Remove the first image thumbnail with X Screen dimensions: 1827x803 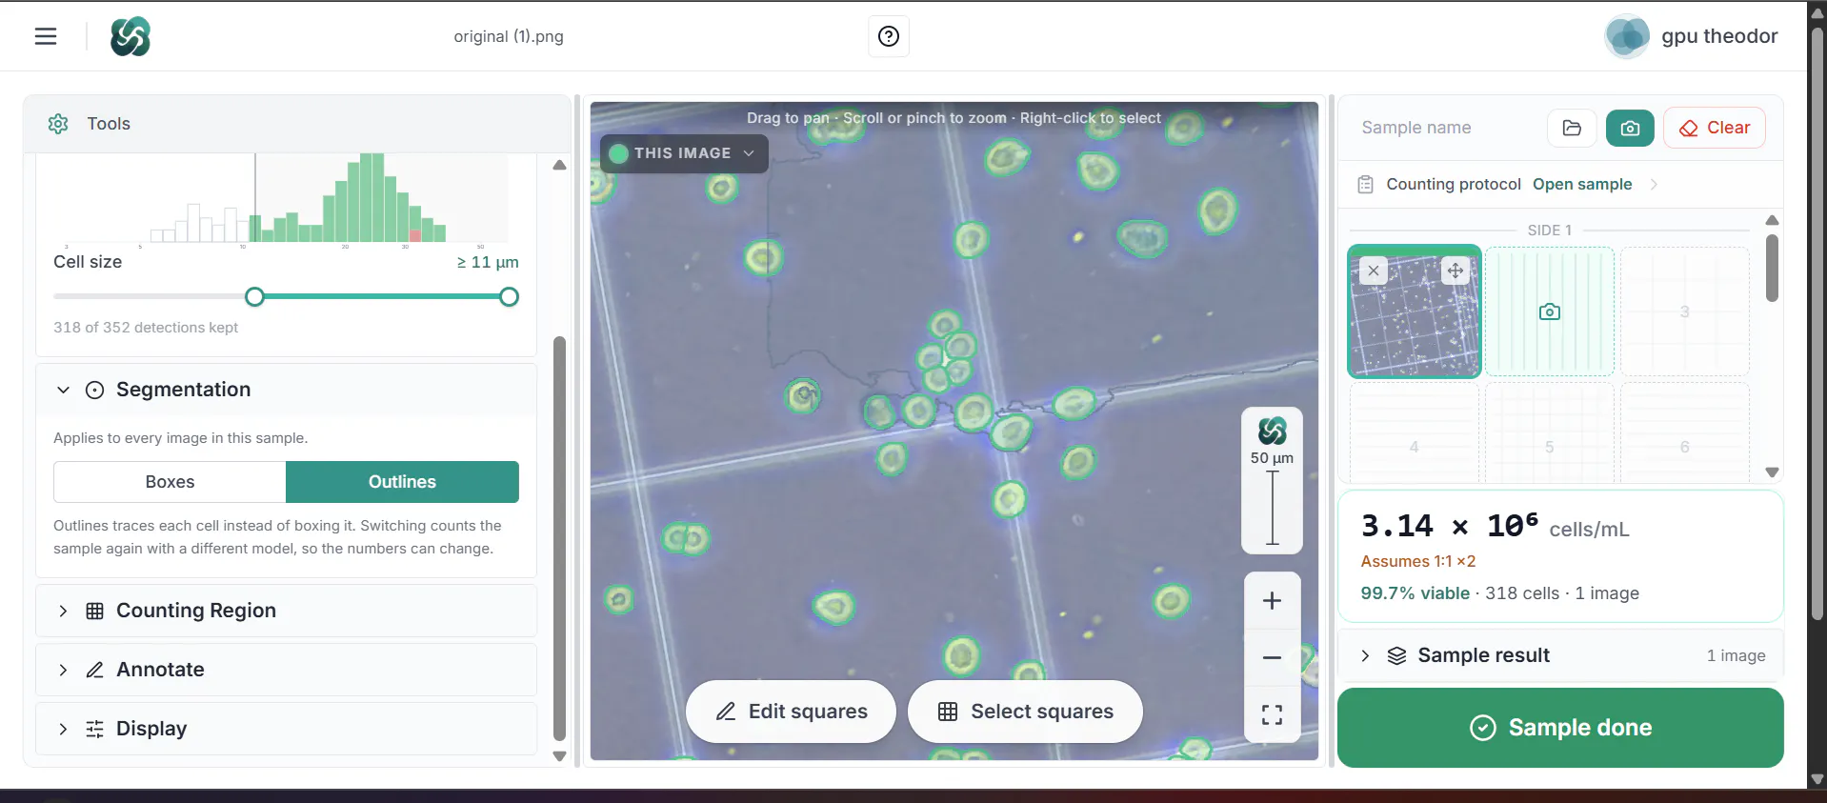[x=1373, y=271]
